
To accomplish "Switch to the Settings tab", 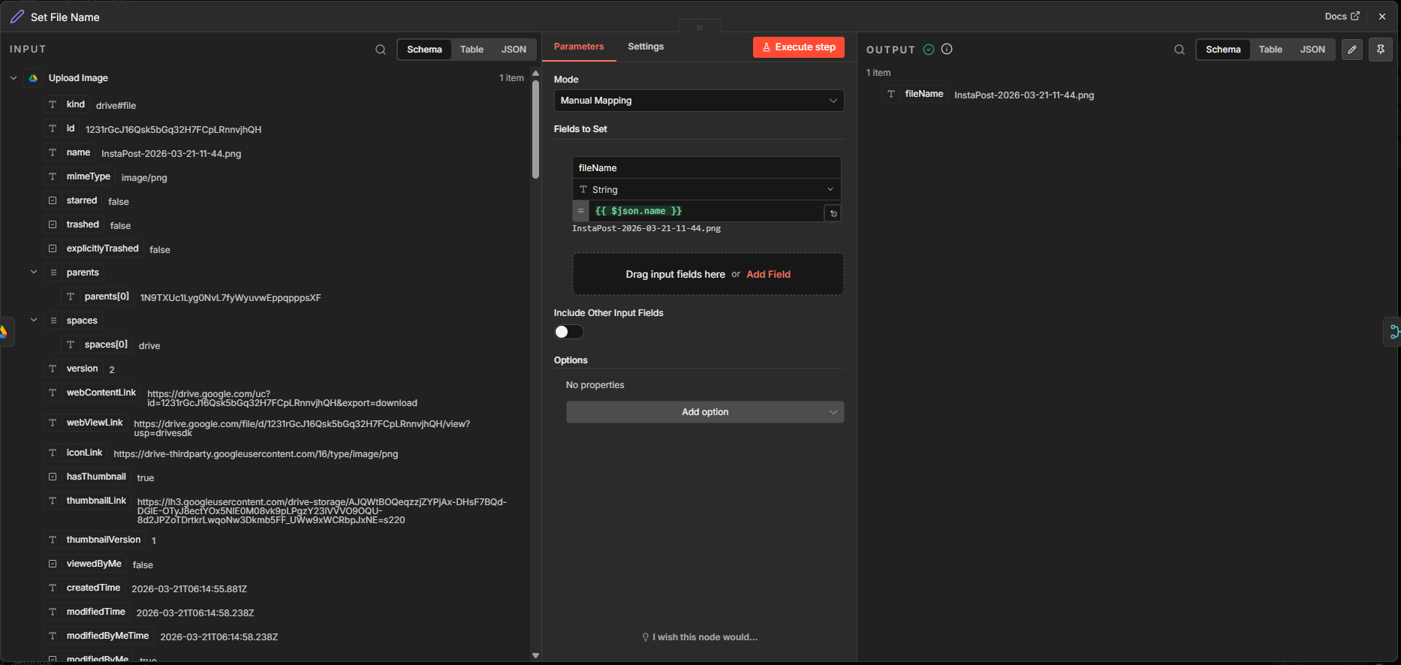I will [x=645, y=47].
